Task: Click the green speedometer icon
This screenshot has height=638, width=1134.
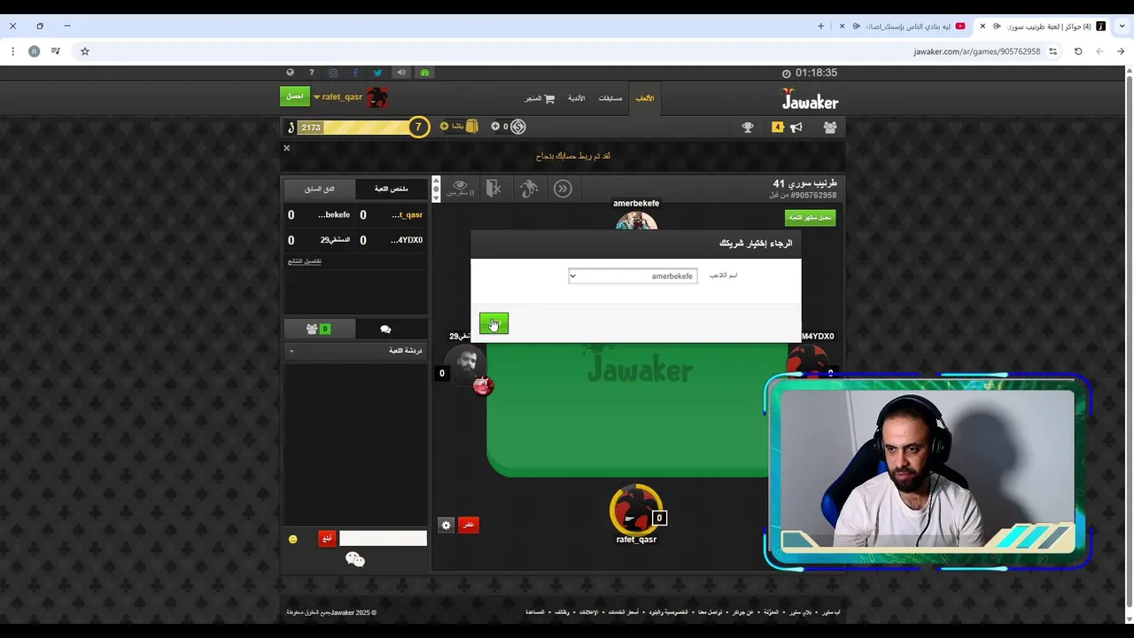Action: [424, 73]
